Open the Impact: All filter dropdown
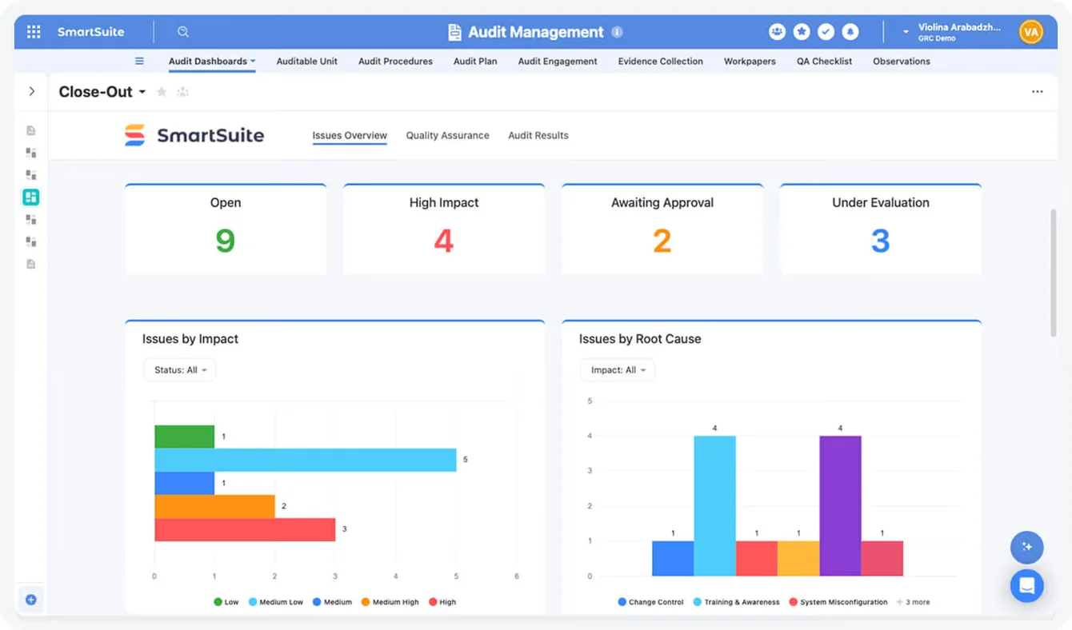The image size is (1072, 630). pos(618,370)
